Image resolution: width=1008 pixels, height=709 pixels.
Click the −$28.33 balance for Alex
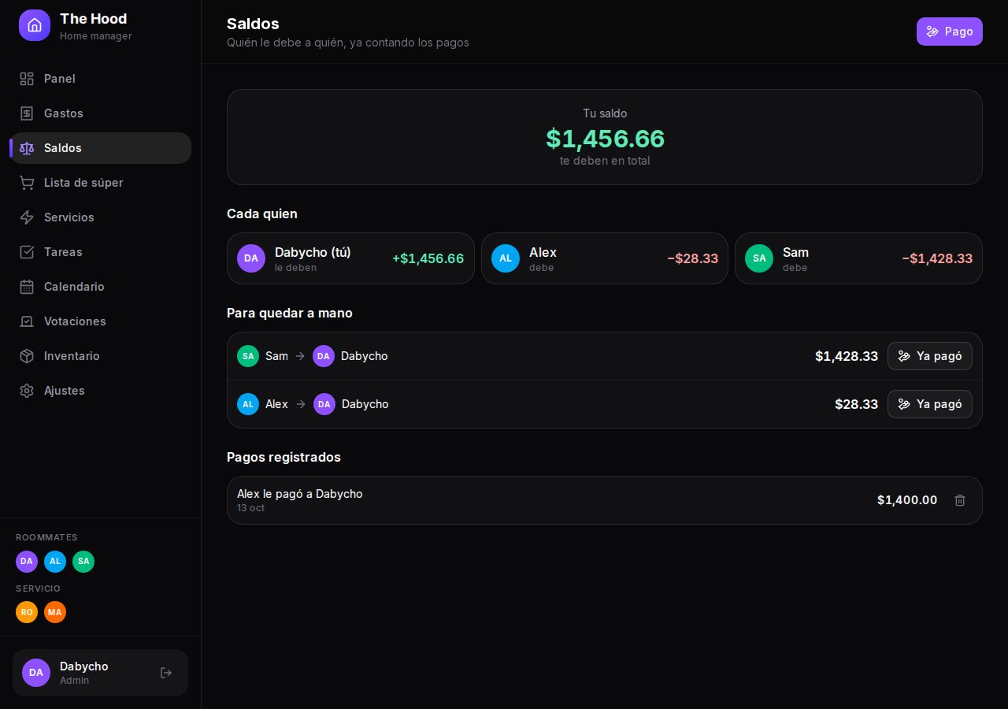(693, 258)
